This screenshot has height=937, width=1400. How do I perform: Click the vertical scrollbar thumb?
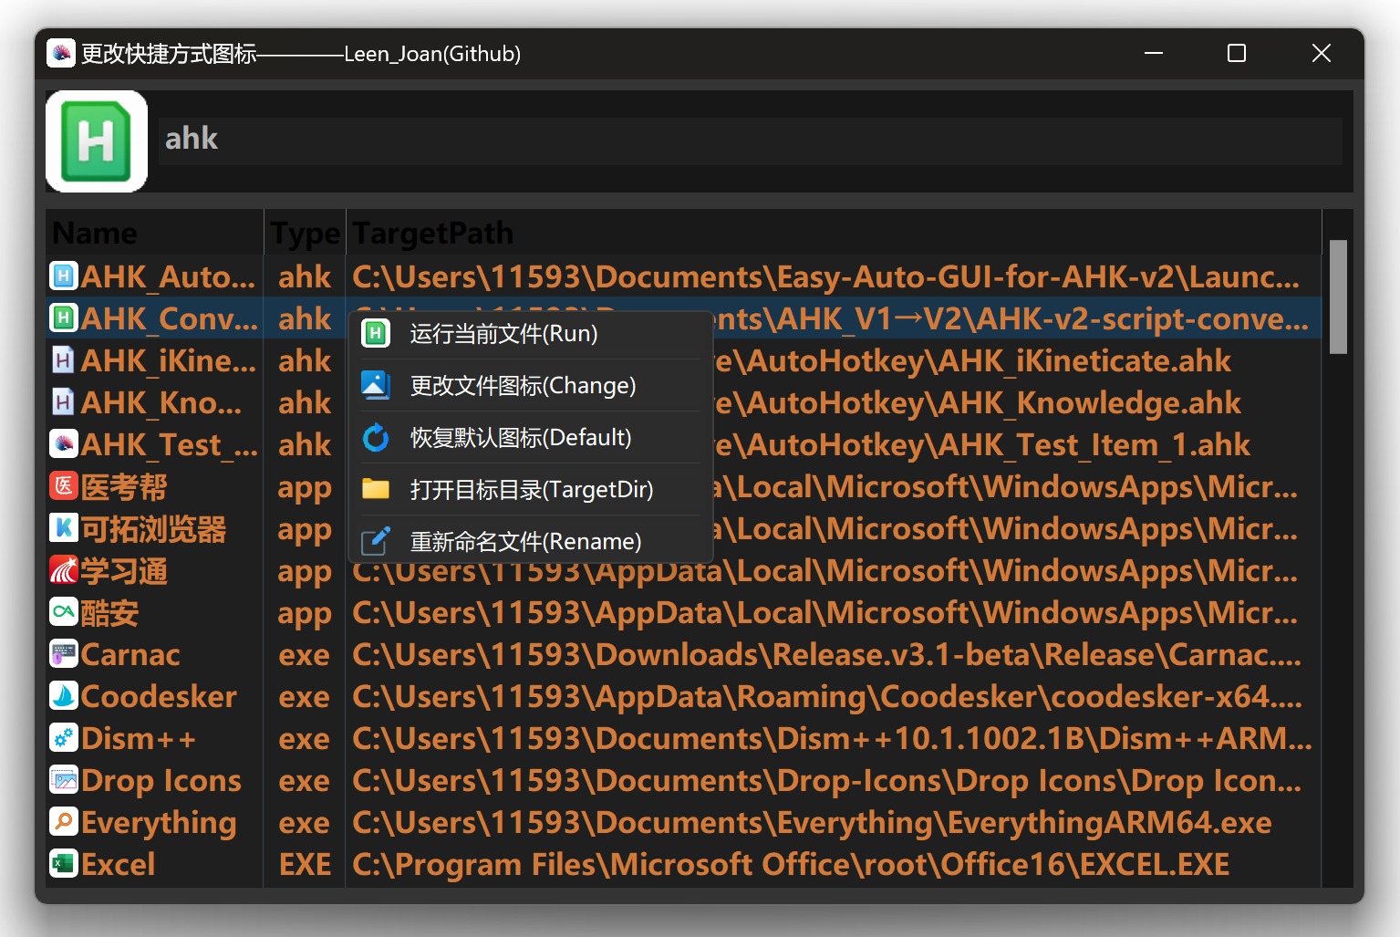tap(1337, 297)
